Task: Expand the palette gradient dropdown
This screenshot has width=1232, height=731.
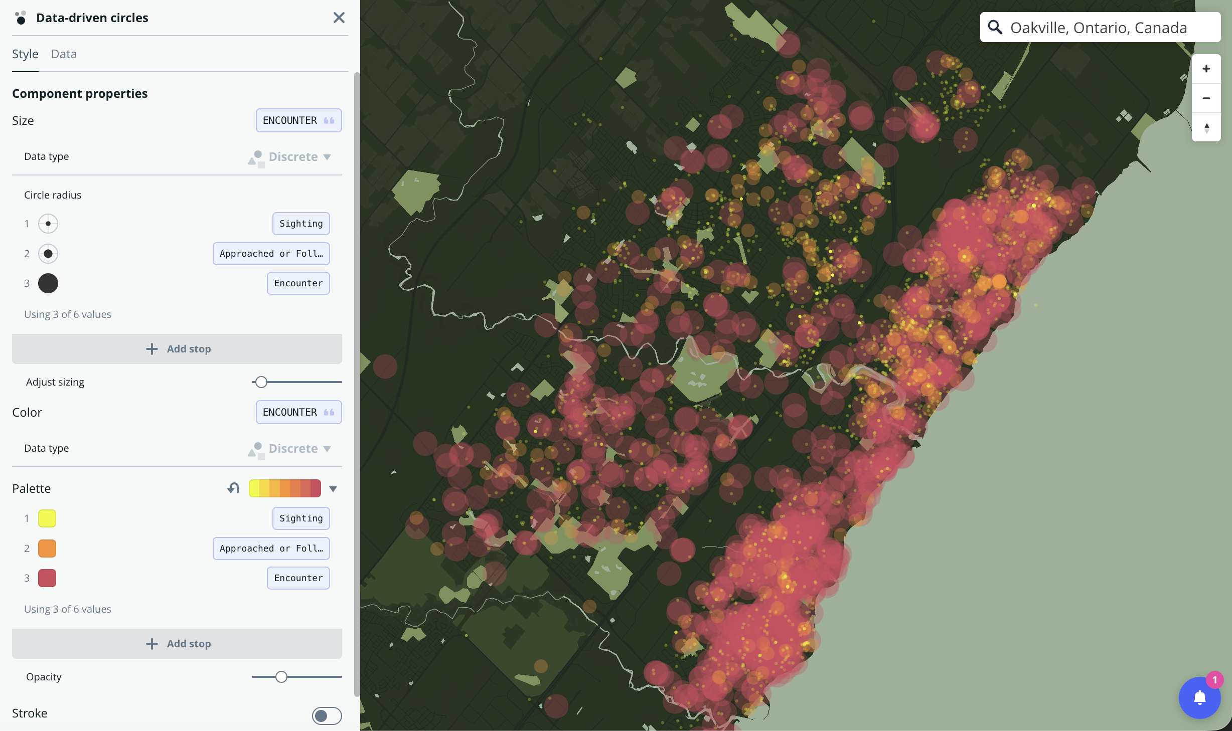Action: coord(332,488)
